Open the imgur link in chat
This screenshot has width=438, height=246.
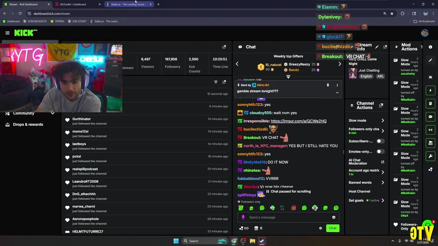point(298,121)
